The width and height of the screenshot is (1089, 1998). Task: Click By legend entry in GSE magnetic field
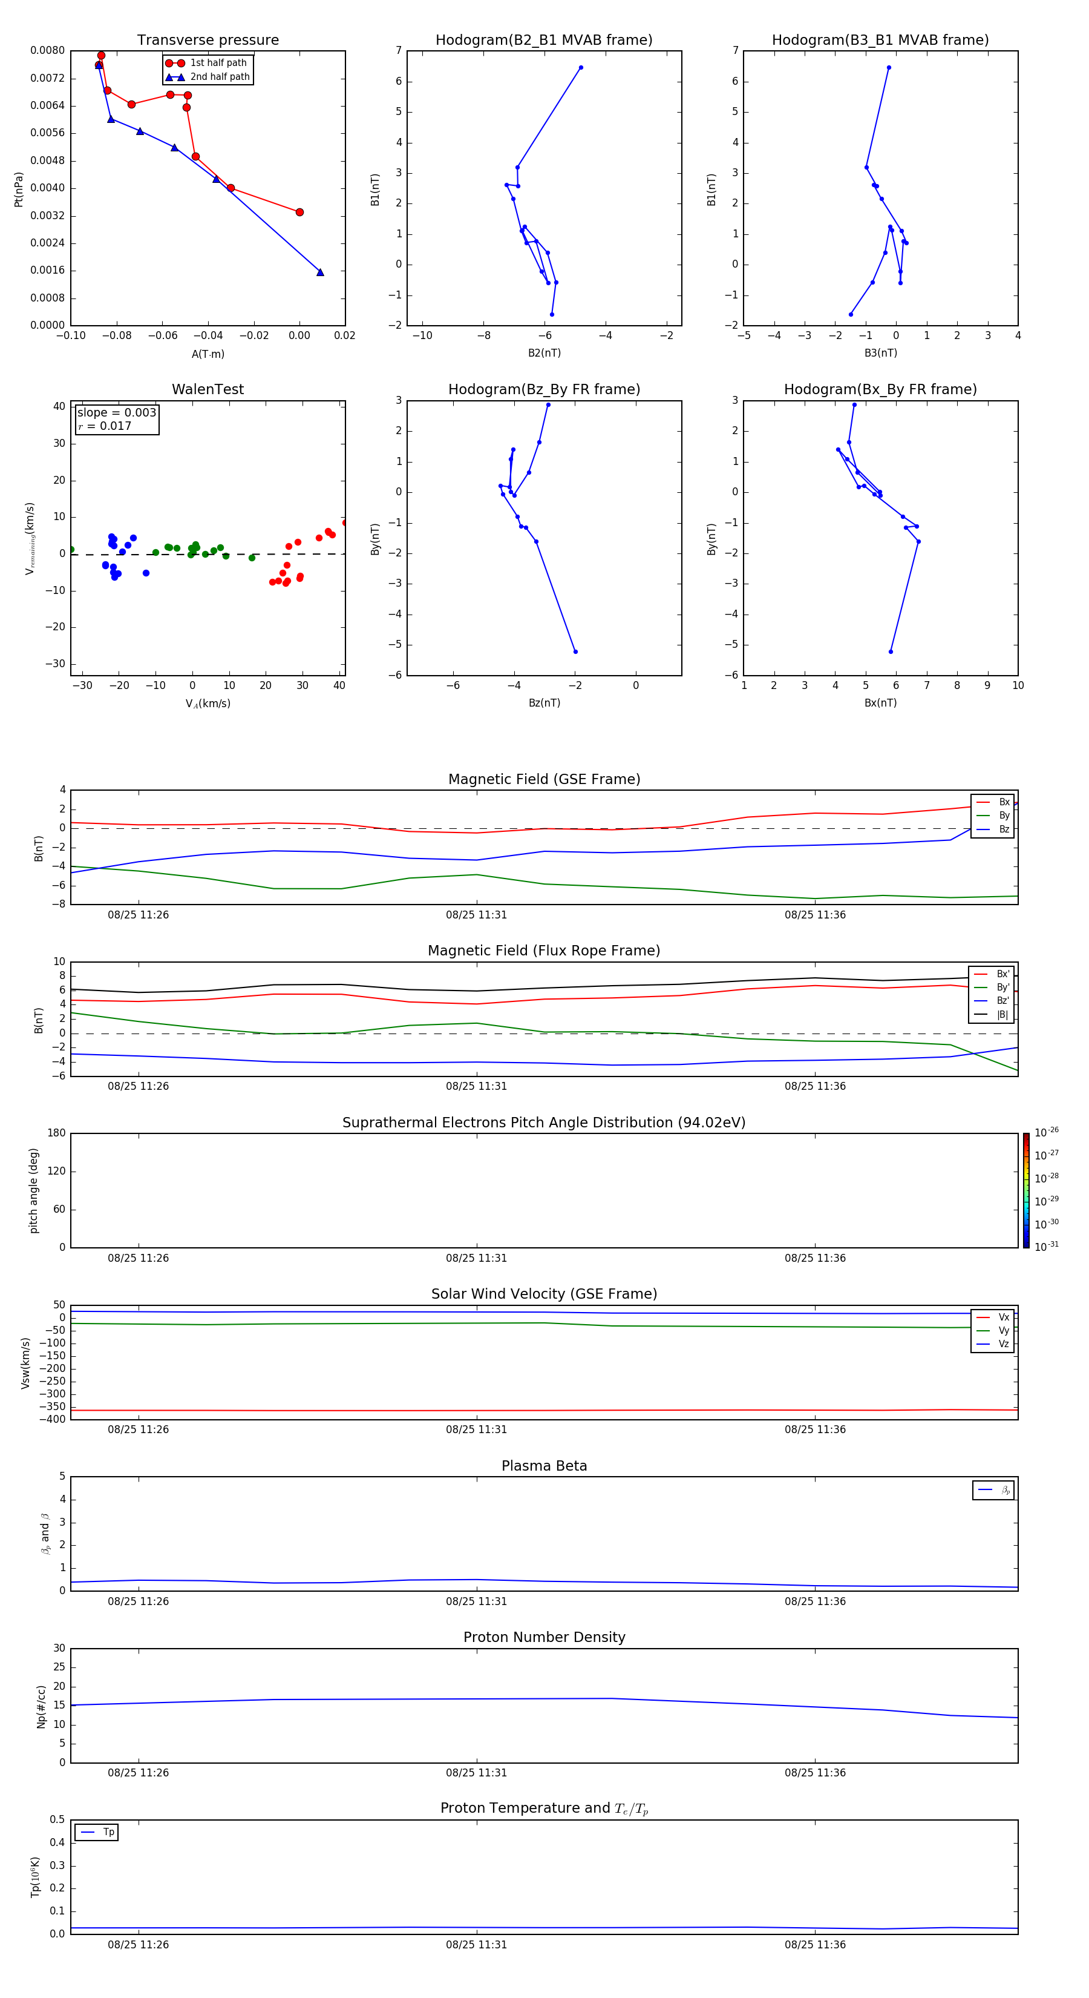pos(993,815)
